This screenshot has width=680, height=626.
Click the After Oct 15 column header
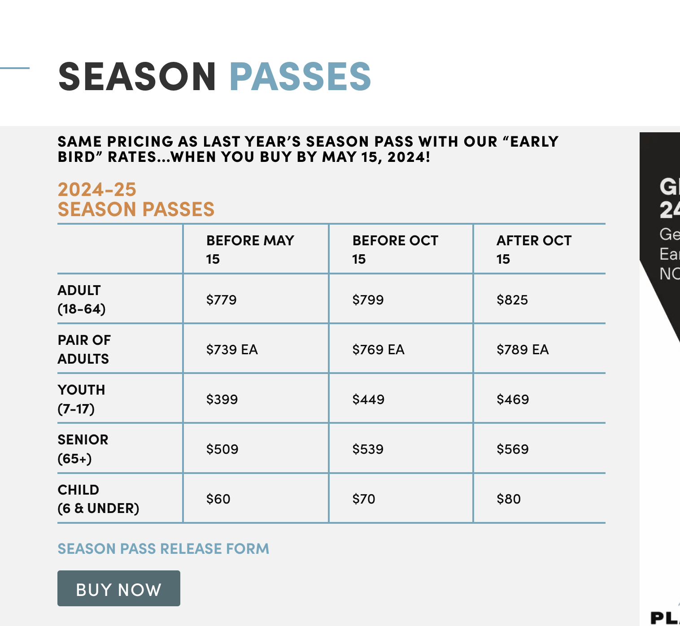tap(534, 249)
